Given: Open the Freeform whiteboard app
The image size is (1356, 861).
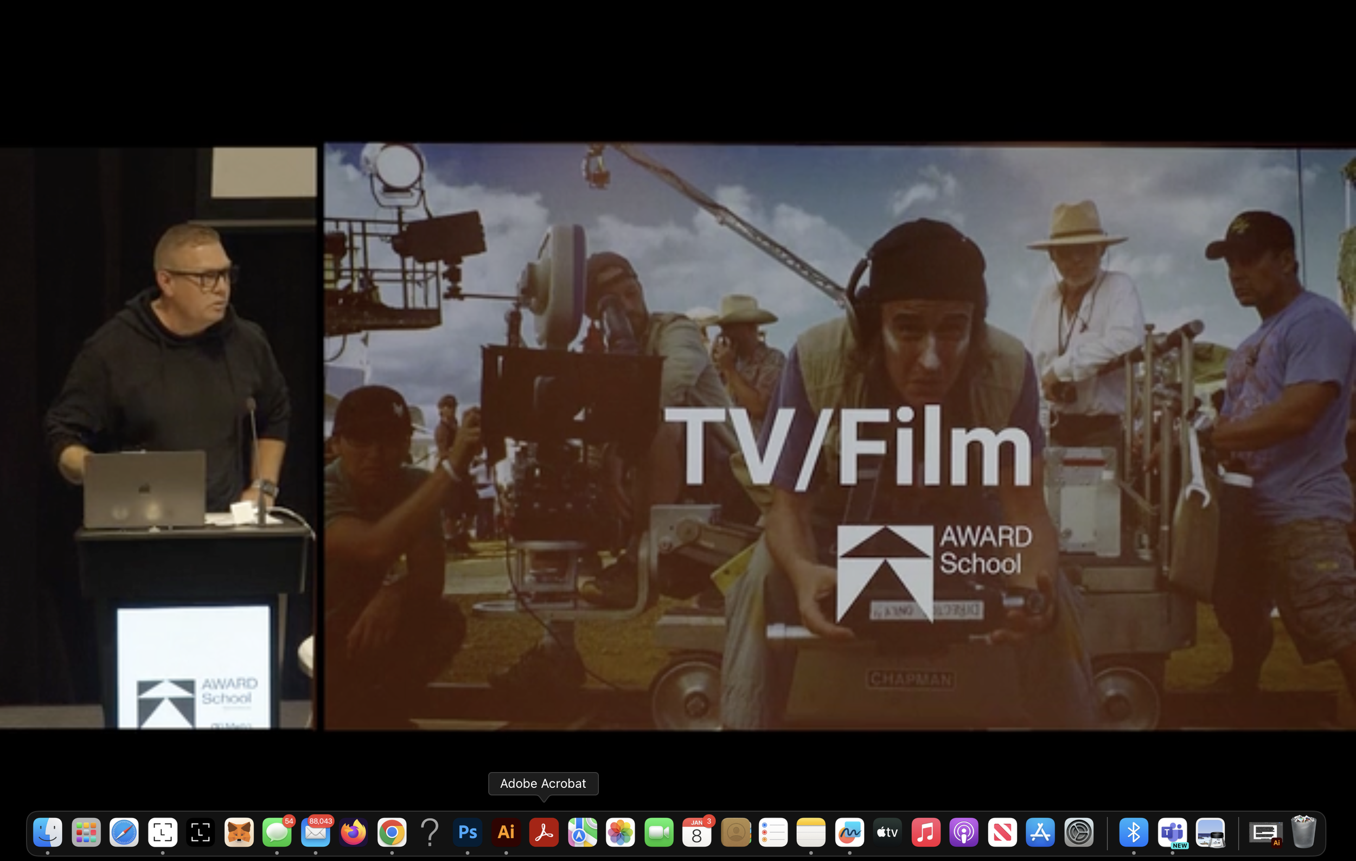Looking at the screenshot, I should 849,832.
